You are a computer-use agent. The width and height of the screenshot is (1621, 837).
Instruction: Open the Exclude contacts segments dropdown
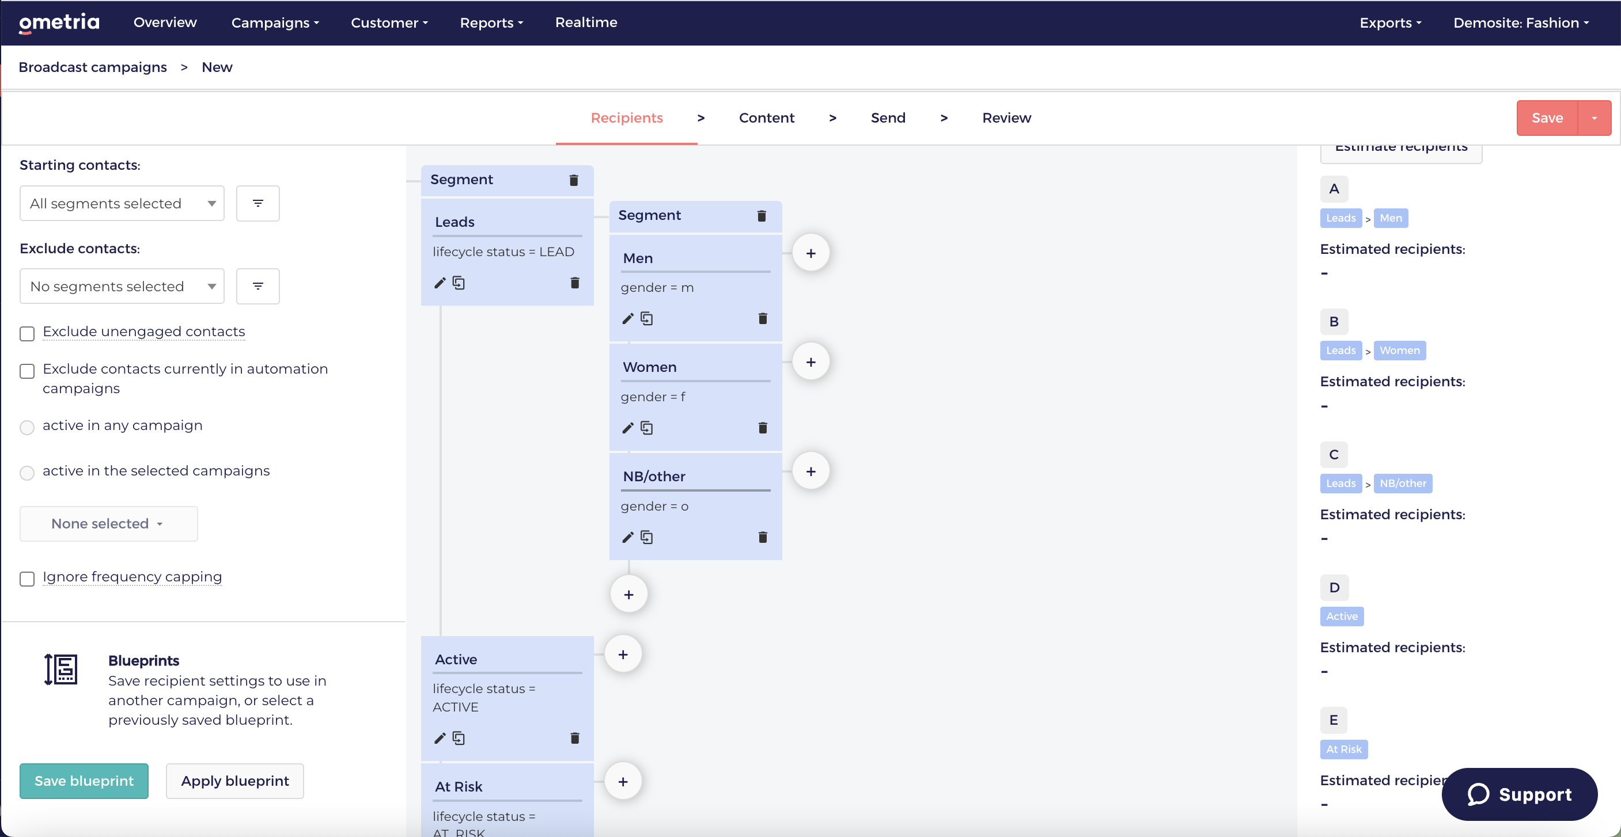pyautogui.click(x=122, y=286)
